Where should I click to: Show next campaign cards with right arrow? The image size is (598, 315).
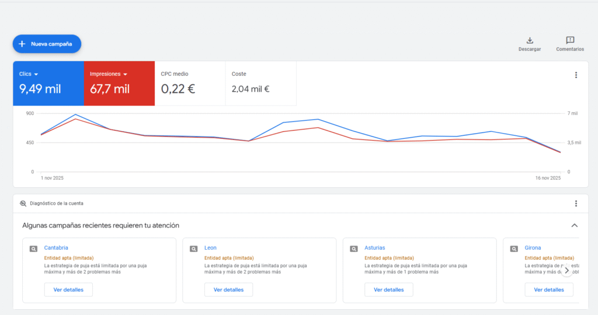click(566, 270)
